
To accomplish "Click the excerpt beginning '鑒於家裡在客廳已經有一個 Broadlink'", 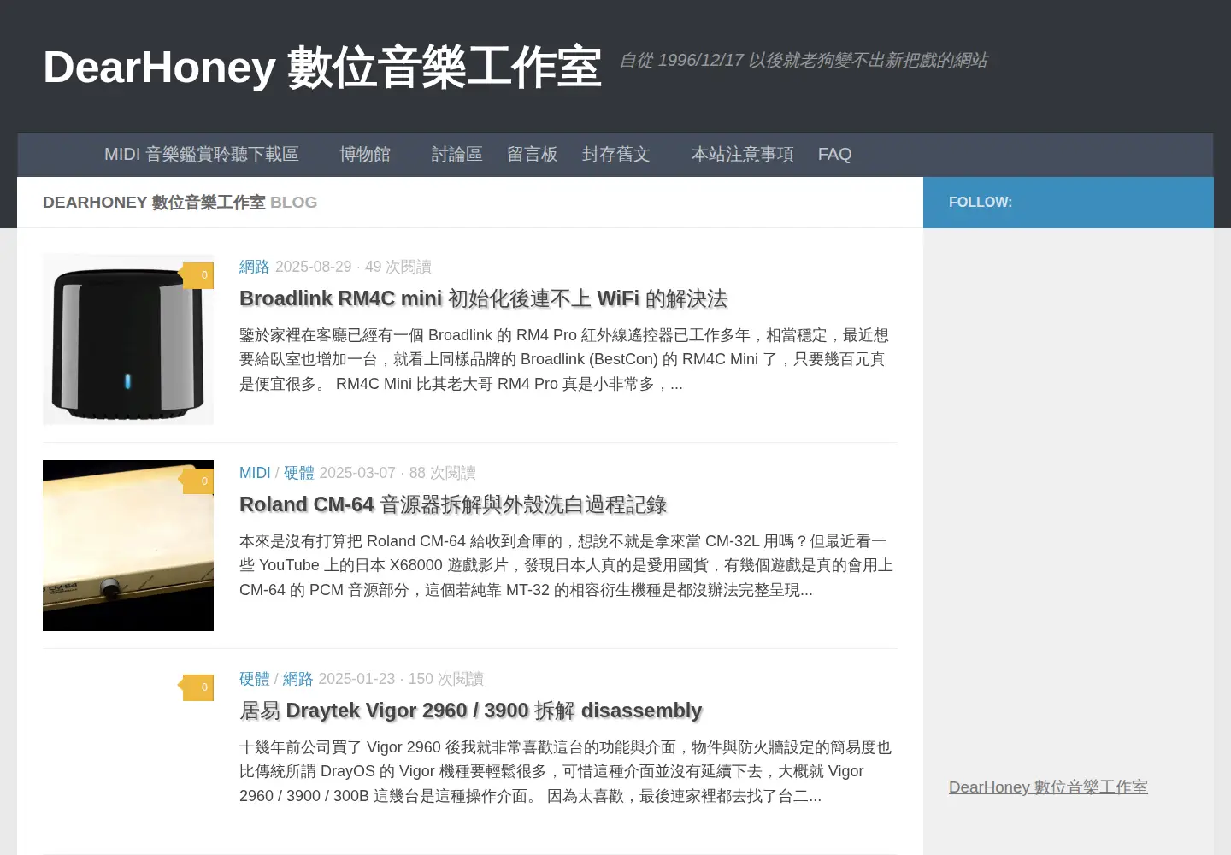I will click(x=564, y=360).
